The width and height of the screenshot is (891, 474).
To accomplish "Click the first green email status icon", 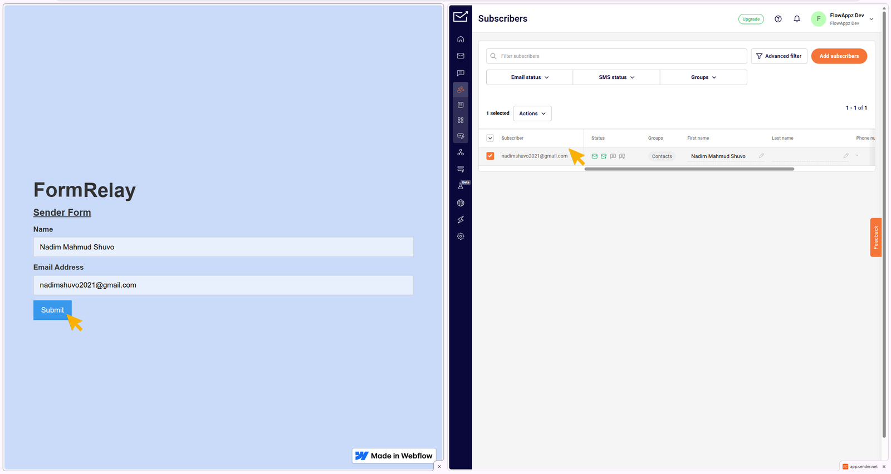I will 594,156.
